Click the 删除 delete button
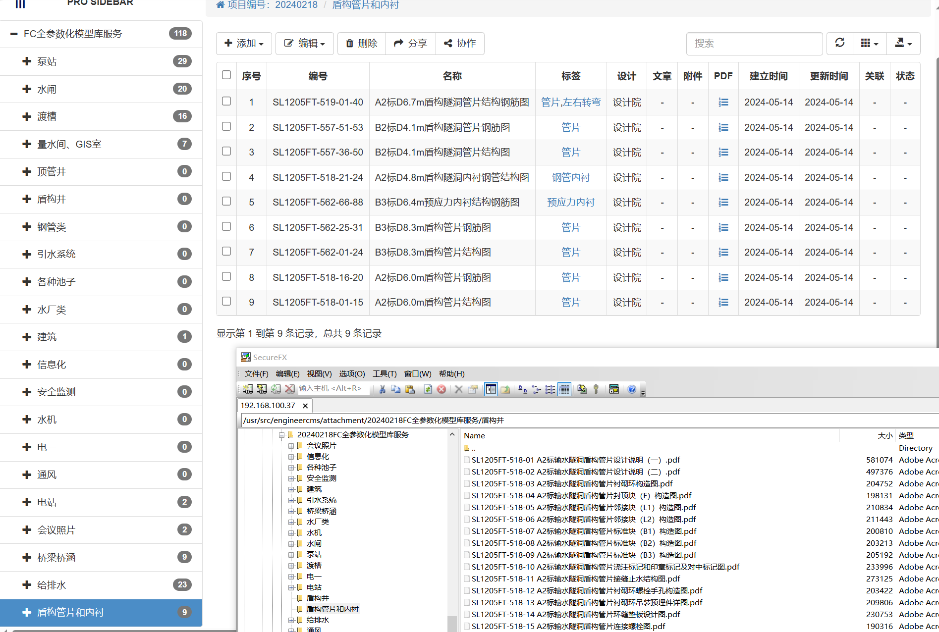 [x=361, y=44]
